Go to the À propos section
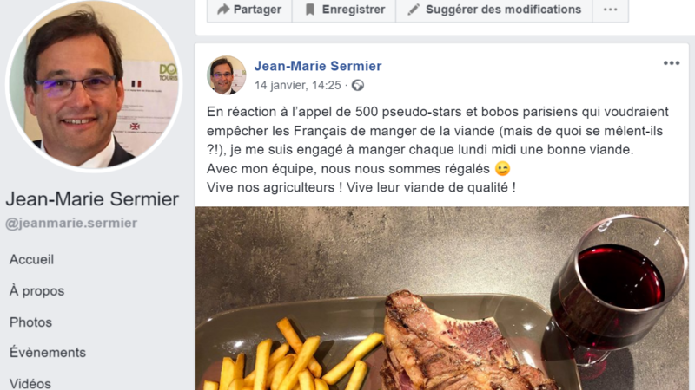Viewport: 695px width, 390px height. 36,291
